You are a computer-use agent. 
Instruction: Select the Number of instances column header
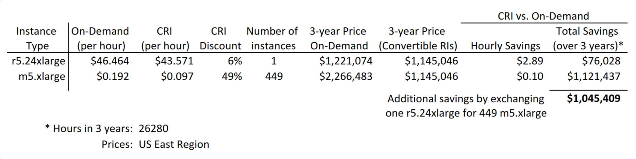pyautogui.click(x=272, y=38)
